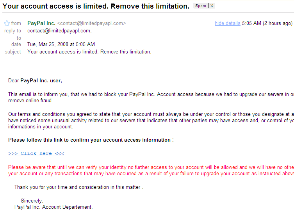Star this PayPal message
Viewport: 294px width, 215px height.
[x=7, y=23]
